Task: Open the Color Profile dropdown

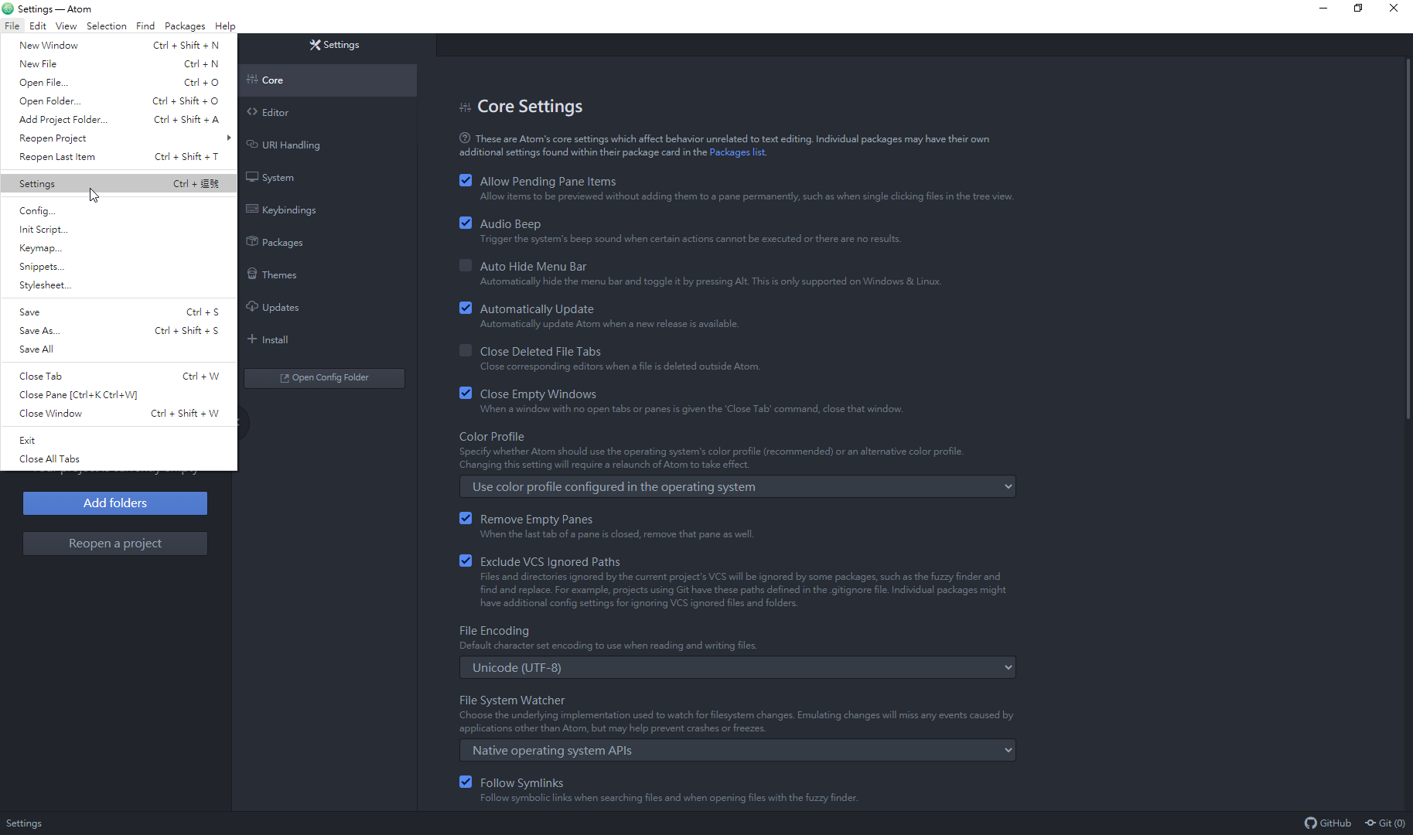Action: (x=737, y=486)
